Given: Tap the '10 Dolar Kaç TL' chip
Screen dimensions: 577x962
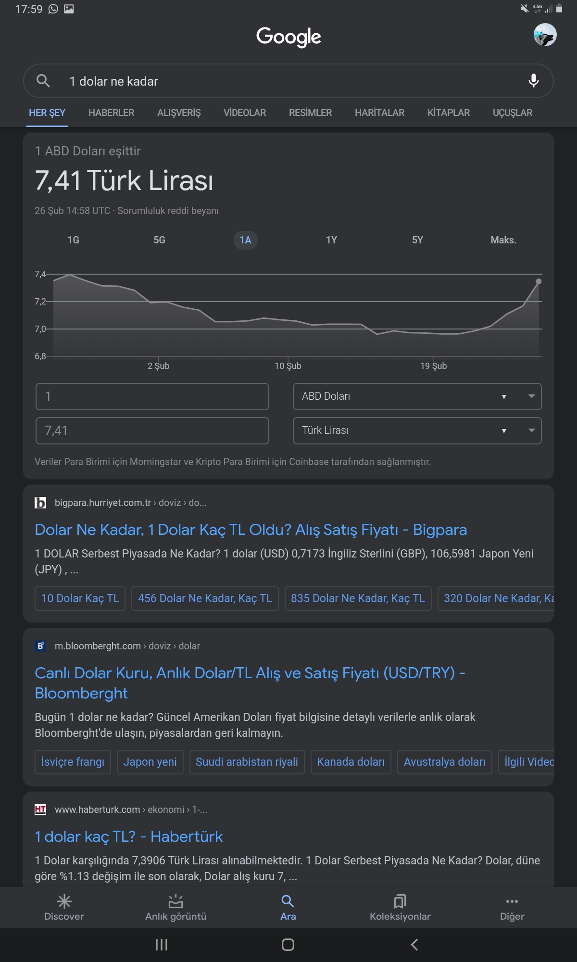Looking at the screenshot, I should pos(80,598).
